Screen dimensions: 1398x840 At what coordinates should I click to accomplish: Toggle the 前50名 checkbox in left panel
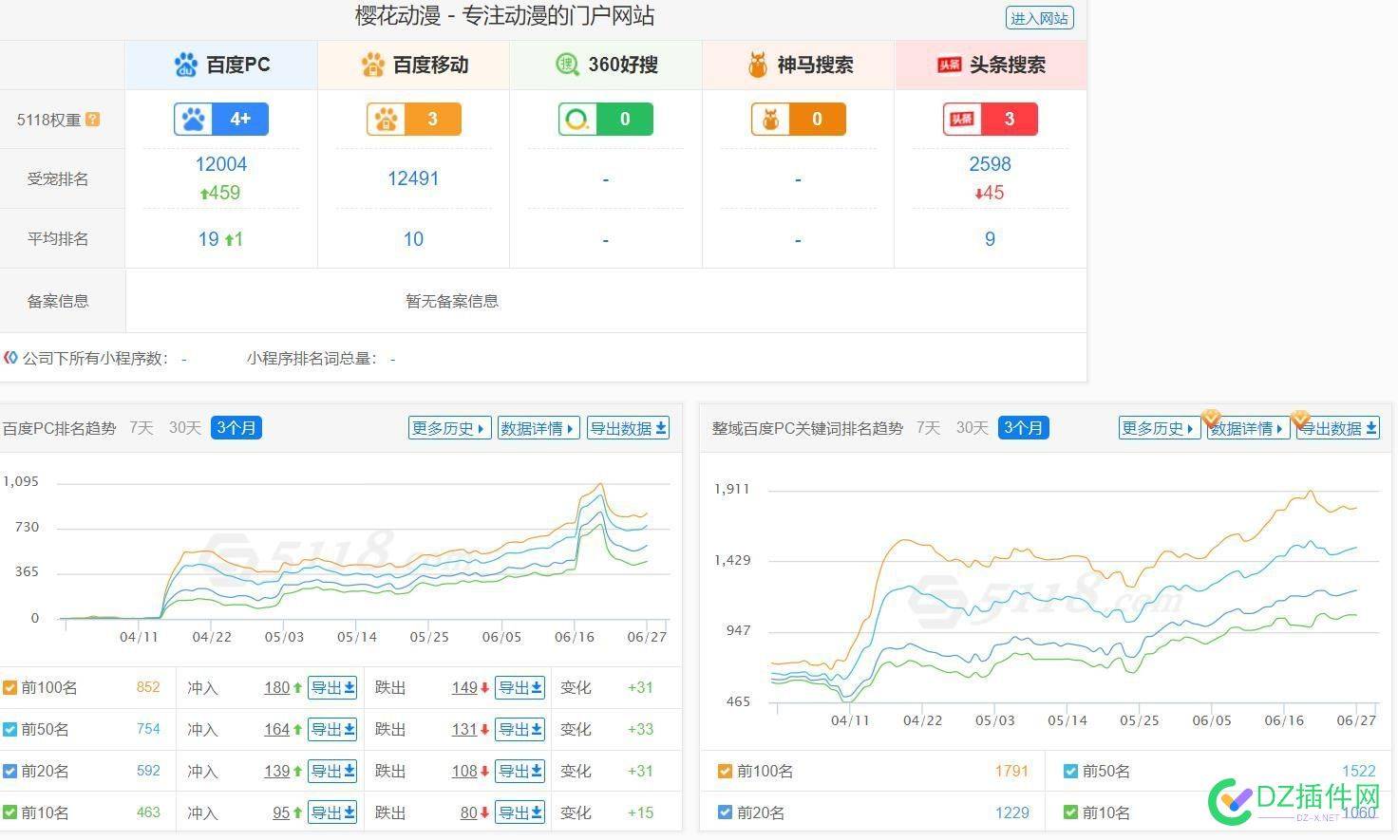(x=10, y=730)
